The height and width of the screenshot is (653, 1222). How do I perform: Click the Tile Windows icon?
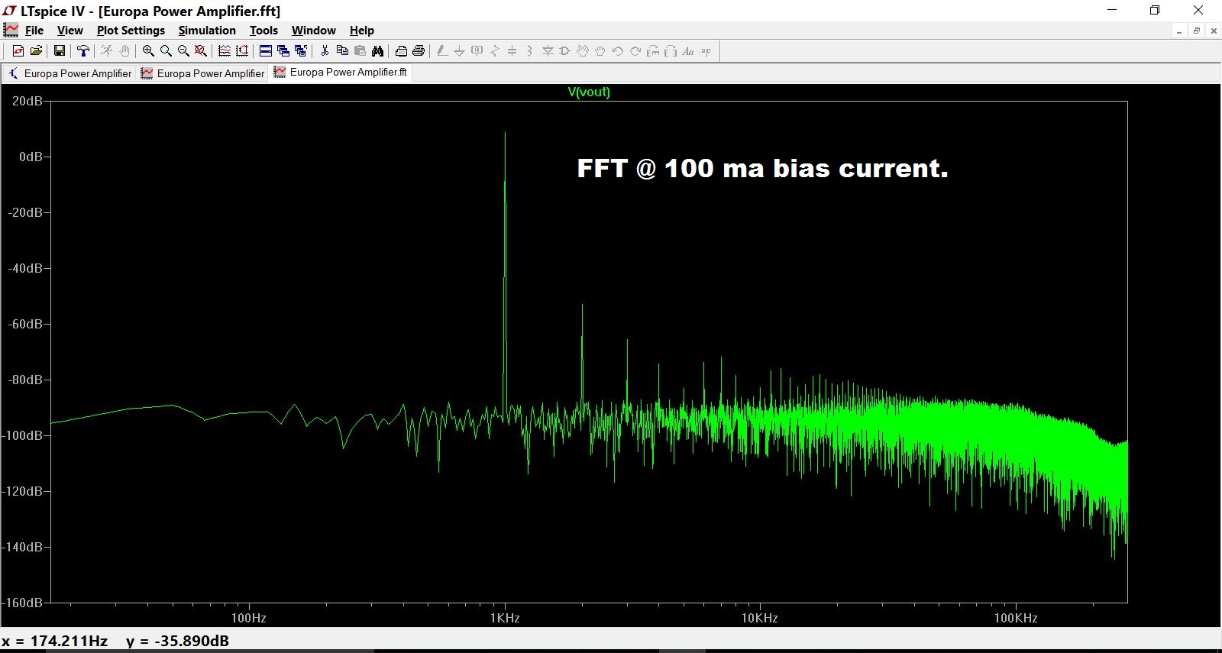266,51
